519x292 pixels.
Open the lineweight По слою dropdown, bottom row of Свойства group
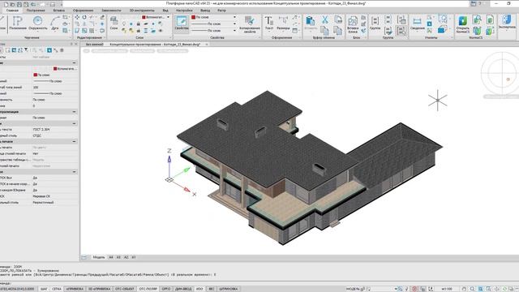234,31
